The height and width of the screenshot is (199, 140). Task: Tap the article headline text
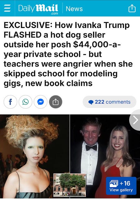68,54
